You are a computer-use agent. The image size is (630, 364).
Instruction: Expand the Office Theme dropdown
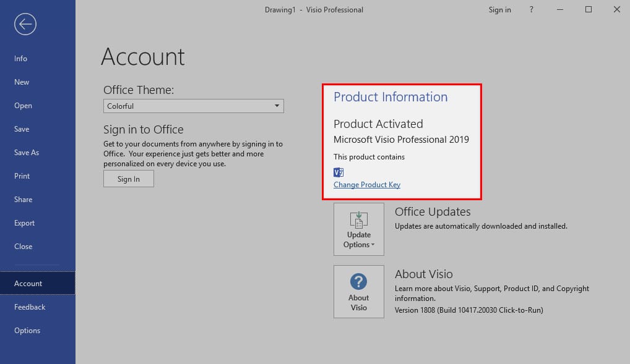pyautogui.click(x=194, y=106)
